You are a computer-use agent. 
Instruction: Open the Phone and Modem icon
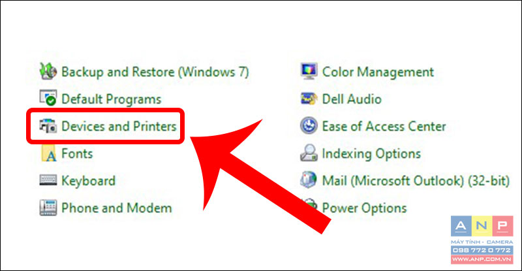point(48,208)
